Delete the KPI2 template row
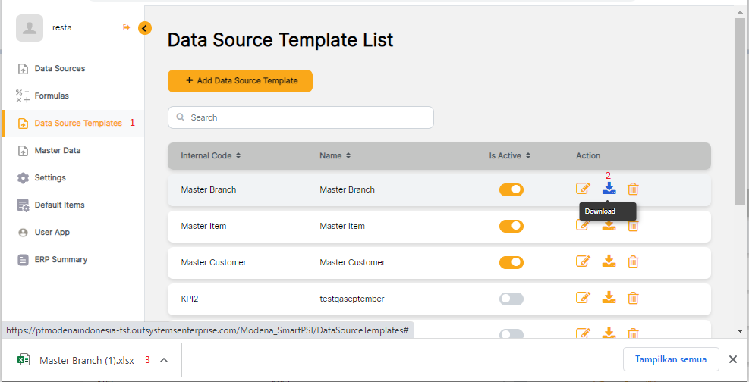 coord(633,298)
